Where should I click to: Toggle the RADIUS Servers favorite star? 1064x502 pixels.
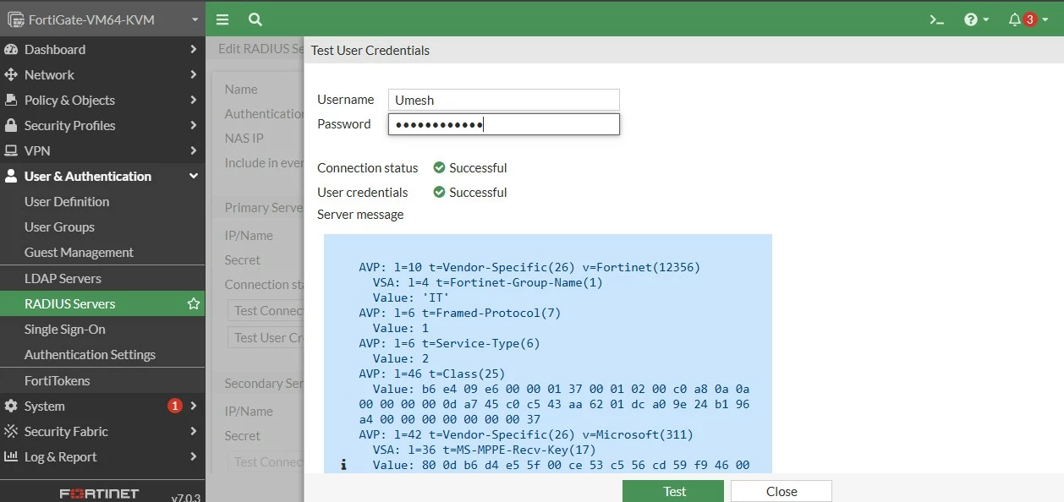point(194,303)
